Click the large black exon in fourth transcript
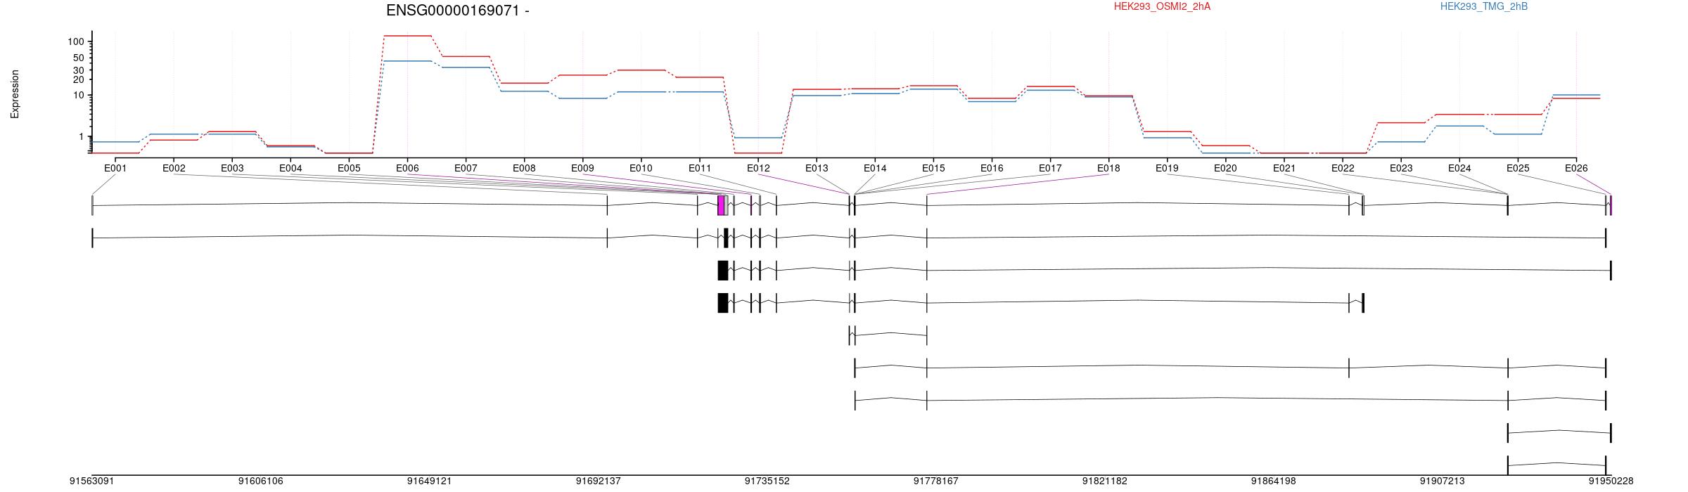The image size is (1688, 492). 723,303
